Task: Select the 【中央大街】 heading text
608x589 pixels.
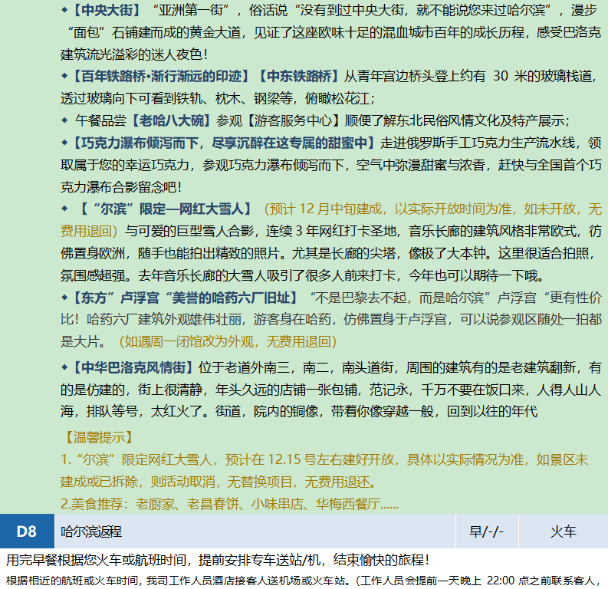Action: [106, 11]
